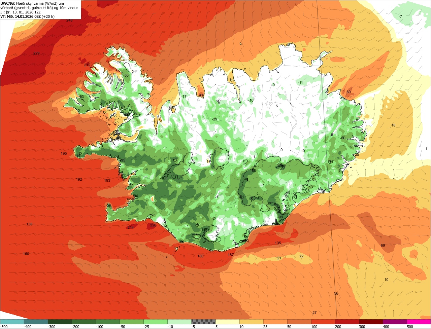Click the initial time 'IT: þri. 13. 01. 2026 12Z'
Viewport: 431px width, 329px height.
[21, 12]
